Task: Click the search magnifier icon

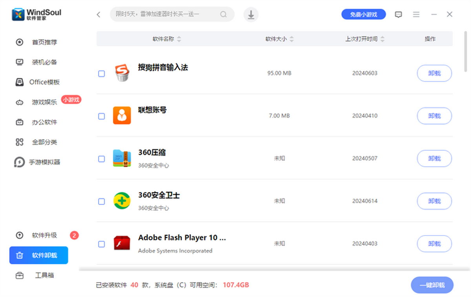Action: [x=223, y=14]
